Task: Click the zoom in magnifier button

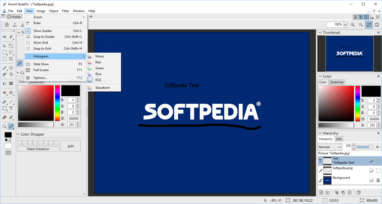Action: coord(353,24)
